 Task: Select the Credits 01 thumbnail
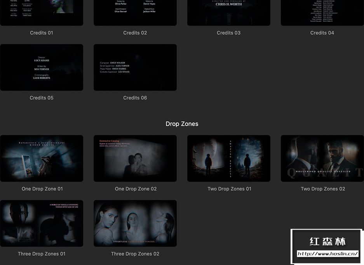tap(42, 13)
